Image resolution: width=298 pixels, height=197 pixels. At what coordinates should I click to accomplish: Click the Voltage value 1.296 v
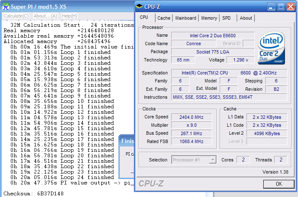tap(240, 60)
